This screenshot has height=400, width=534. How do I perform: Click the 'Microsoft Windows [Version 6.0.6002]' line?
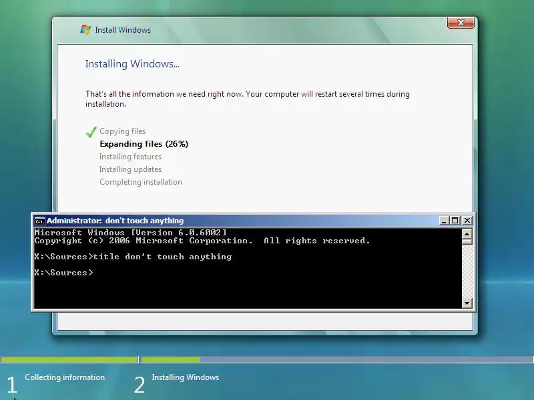130,233
